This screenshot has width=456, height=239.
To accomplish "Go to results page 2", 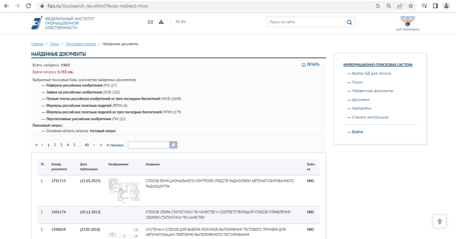I will [55, 145].
